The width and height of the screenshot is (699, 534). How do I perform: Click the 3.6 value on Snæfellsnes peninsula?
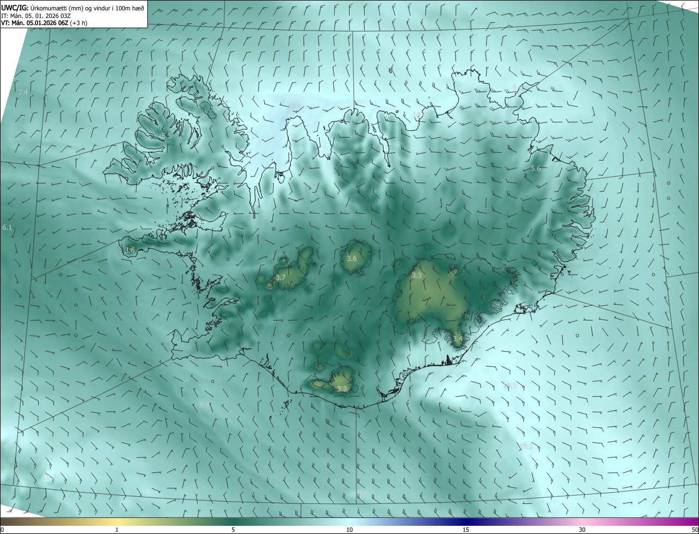coord(129,250)
